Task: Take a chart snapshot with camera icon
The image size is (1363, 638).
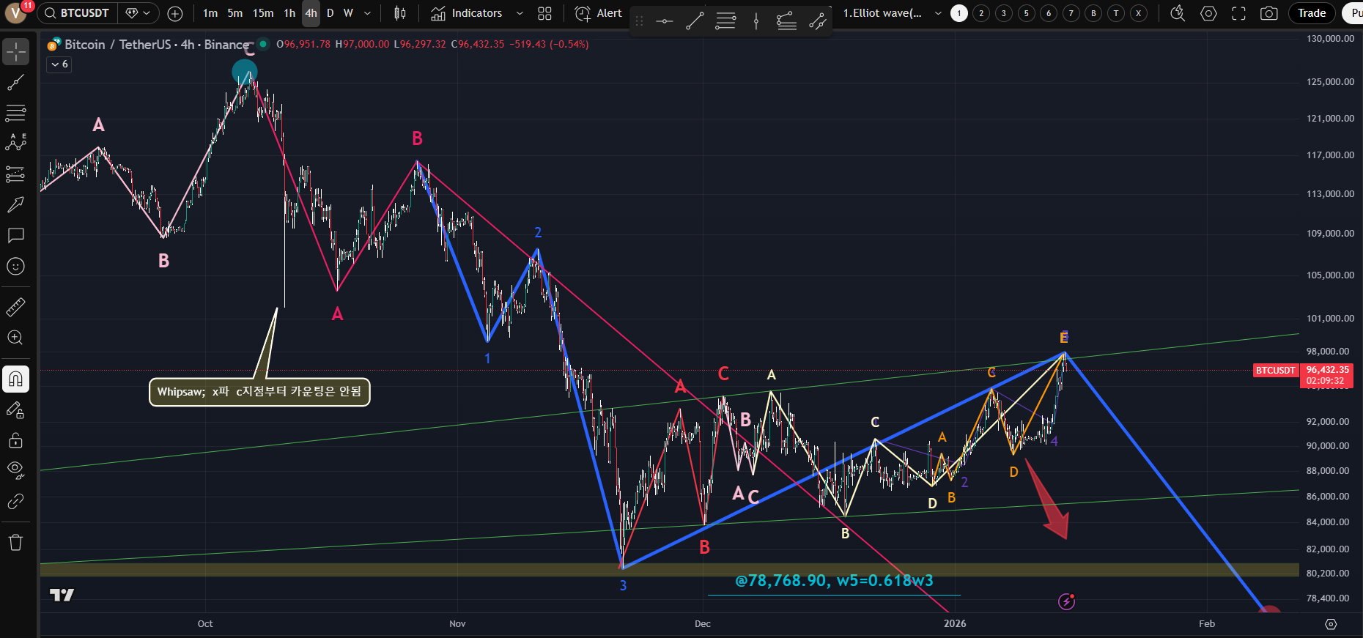Action: point(1268,13)
